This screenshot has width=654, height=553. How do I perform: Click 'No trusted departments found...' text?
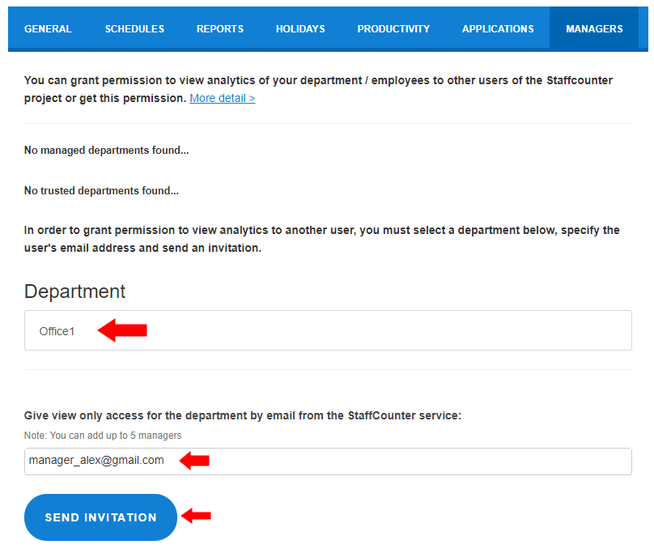101,191
